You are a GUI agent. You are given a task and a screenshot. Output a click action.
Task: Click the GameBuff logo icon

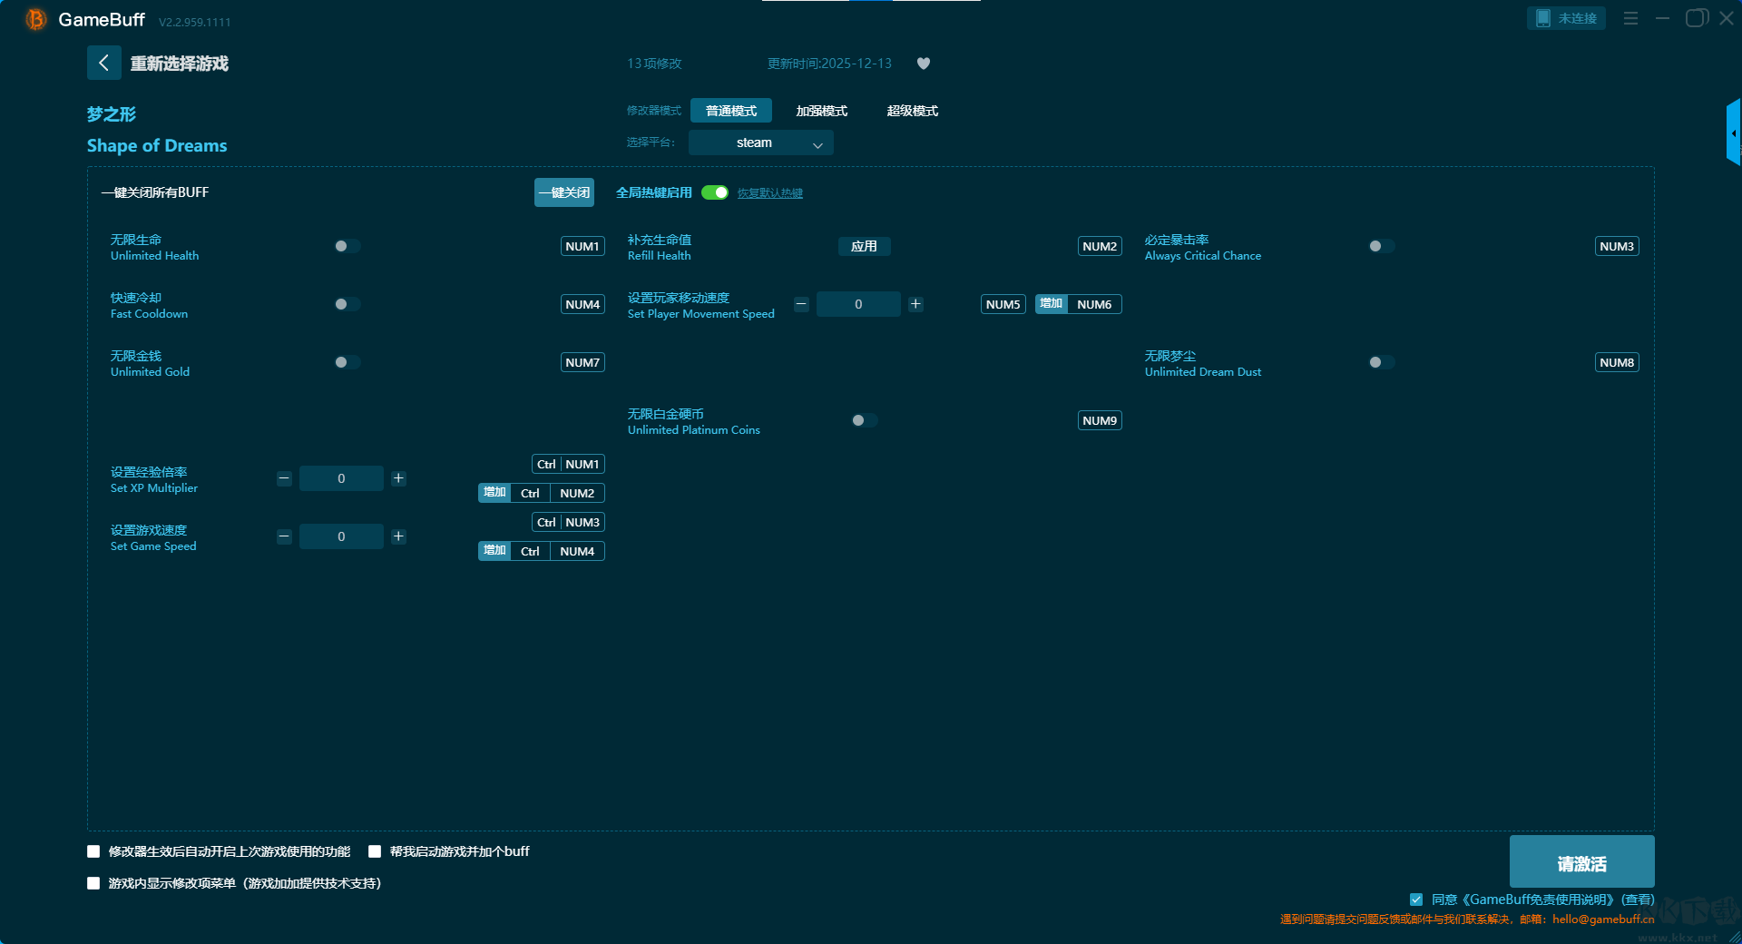point(36,19)
